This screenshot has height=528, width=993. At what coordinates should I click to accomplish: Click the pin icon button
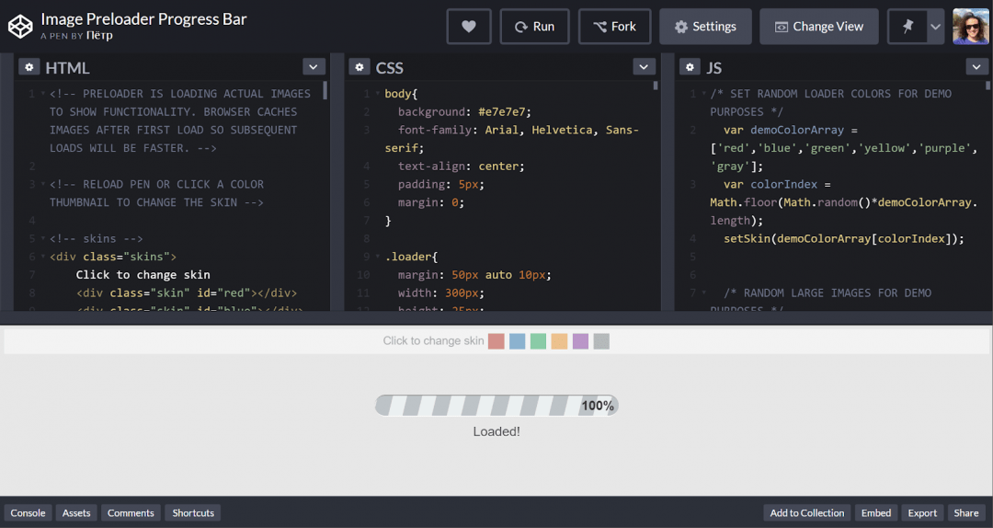click(908, 27)
